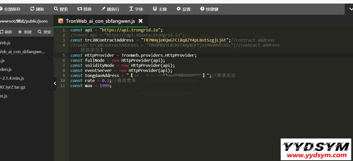Viewport: 353px width, 161px height.
Task: Close the TronWeb_ai_con_sbfangwen.js tab
Action: (x=141, y=21)
